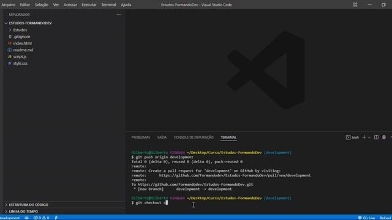Open the Seleção menu
The width and height of the screenshot is (392, 220).
click(41, 5)
